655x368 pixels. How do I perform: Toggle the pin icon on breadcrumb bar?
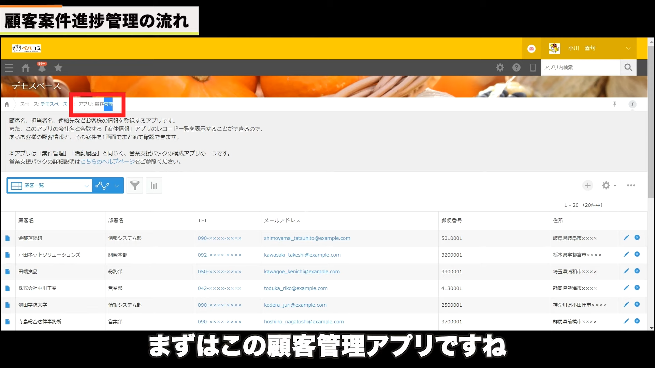pos(615,104)
